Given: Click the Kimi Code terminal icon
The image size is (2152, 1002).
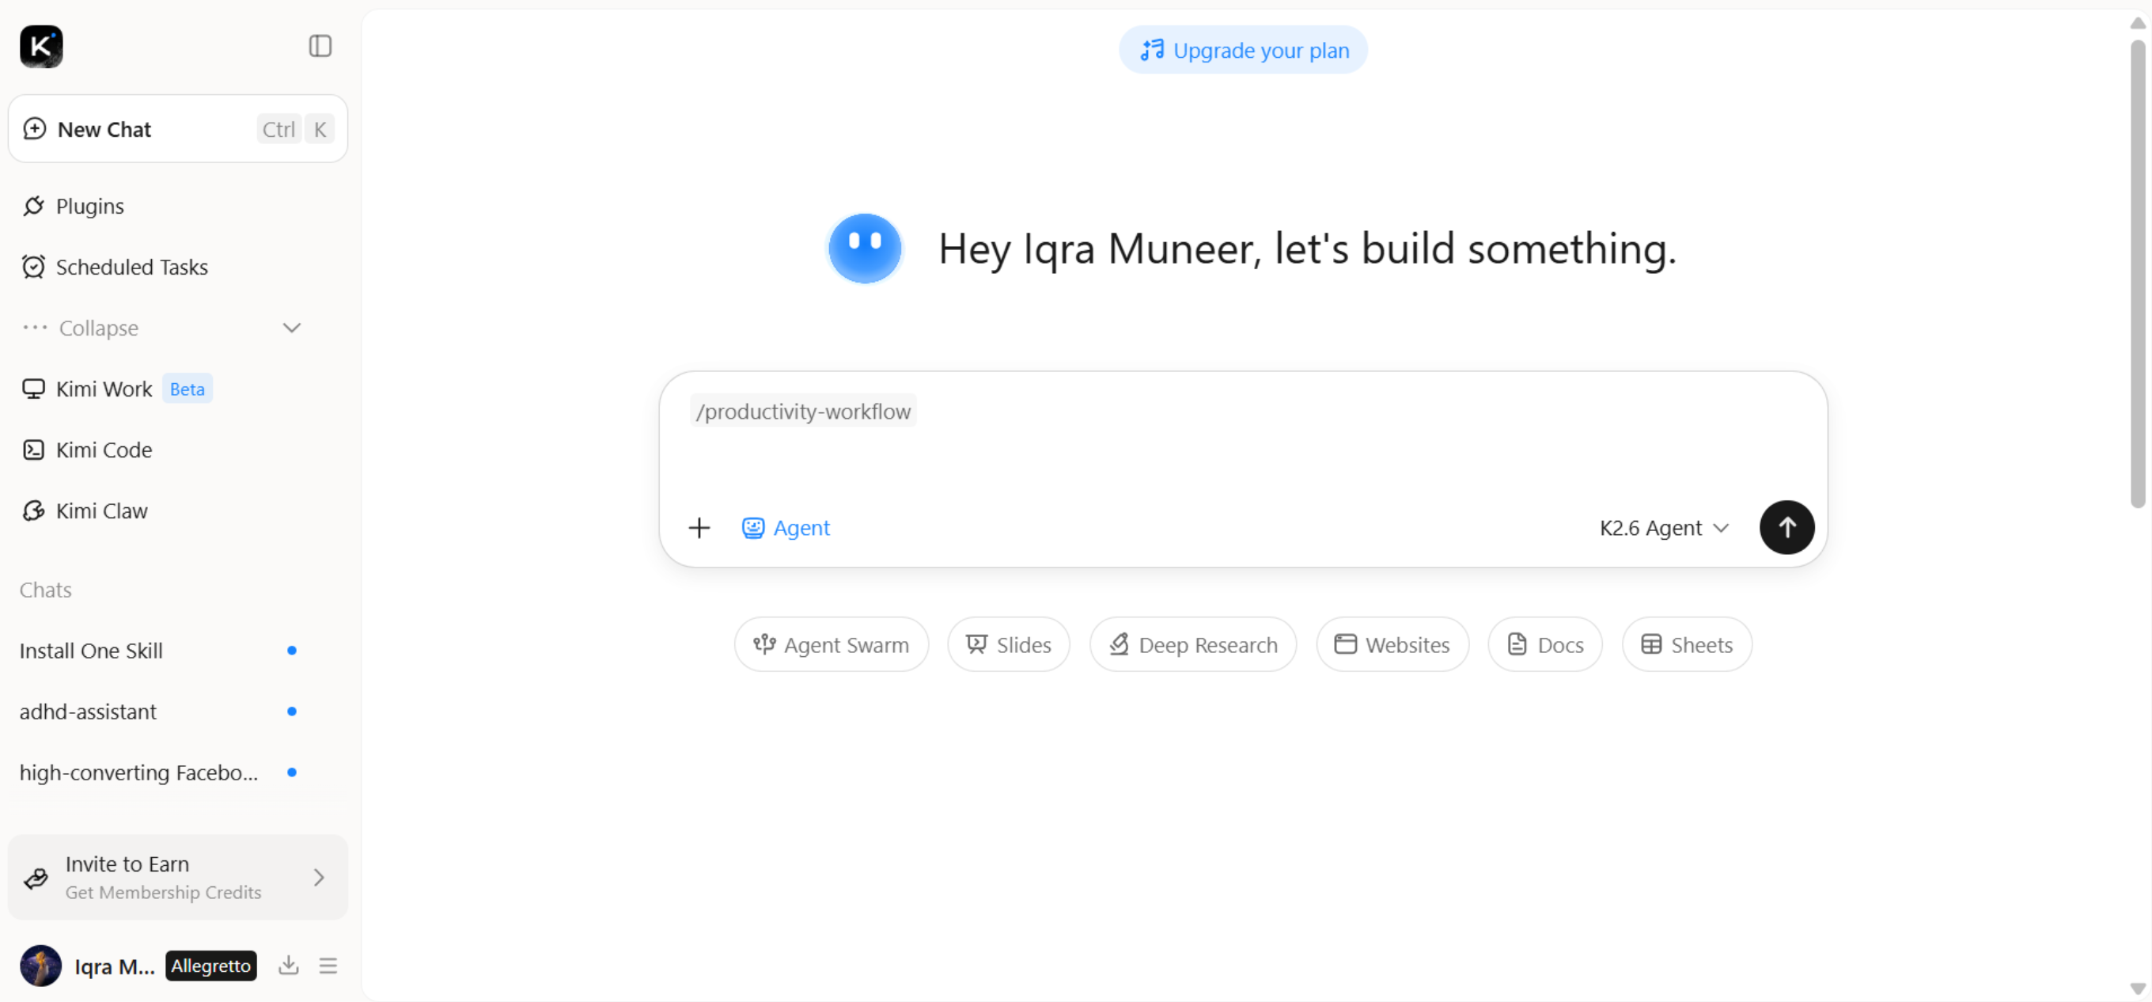Looking at the screenshot, I should pos(33,450).
